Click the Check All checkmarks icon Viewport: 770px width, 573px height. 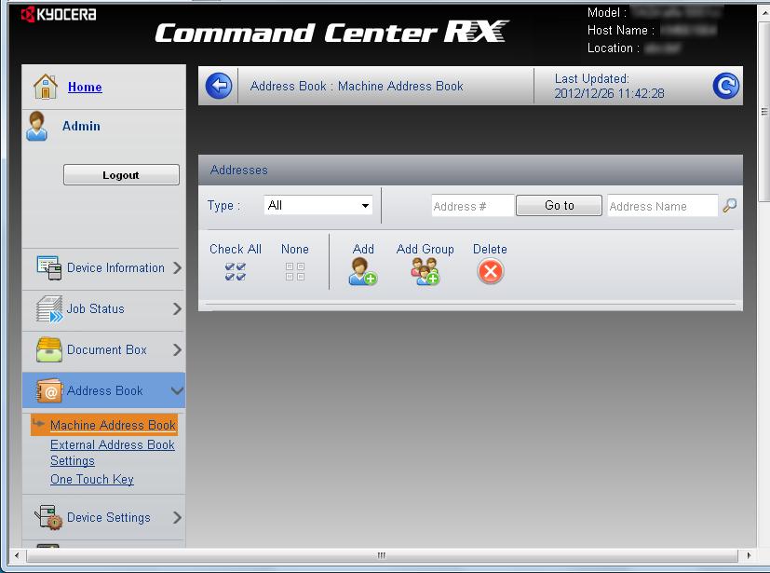[x=236, y=272]
